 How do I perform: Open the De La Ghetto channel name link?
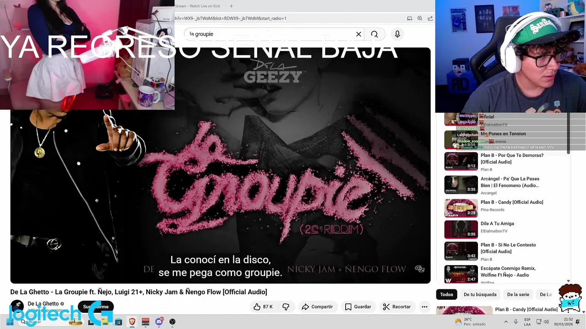(x=43, y=303)
